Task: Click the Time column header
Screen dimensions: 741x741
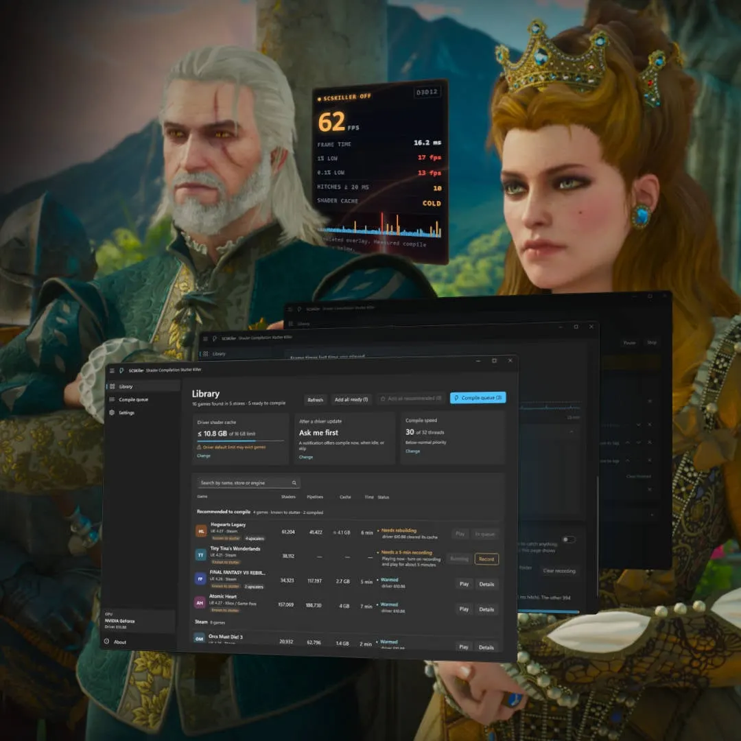Action: coord(369,497)
